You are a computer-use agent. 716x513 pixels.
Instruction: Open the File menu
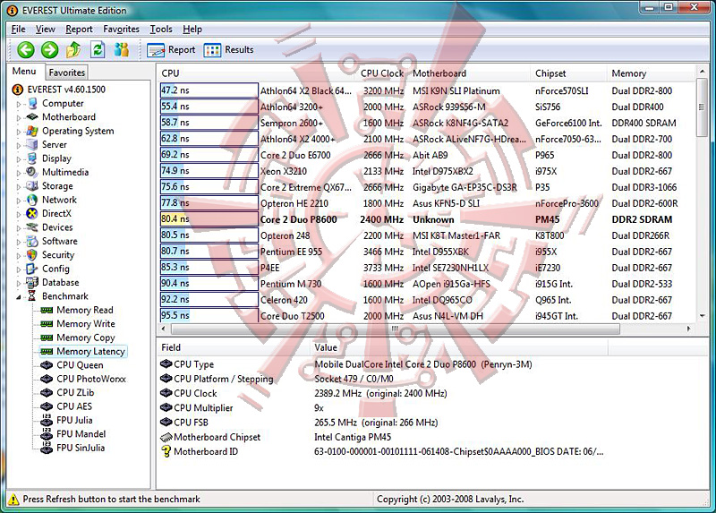click(18, 30)
